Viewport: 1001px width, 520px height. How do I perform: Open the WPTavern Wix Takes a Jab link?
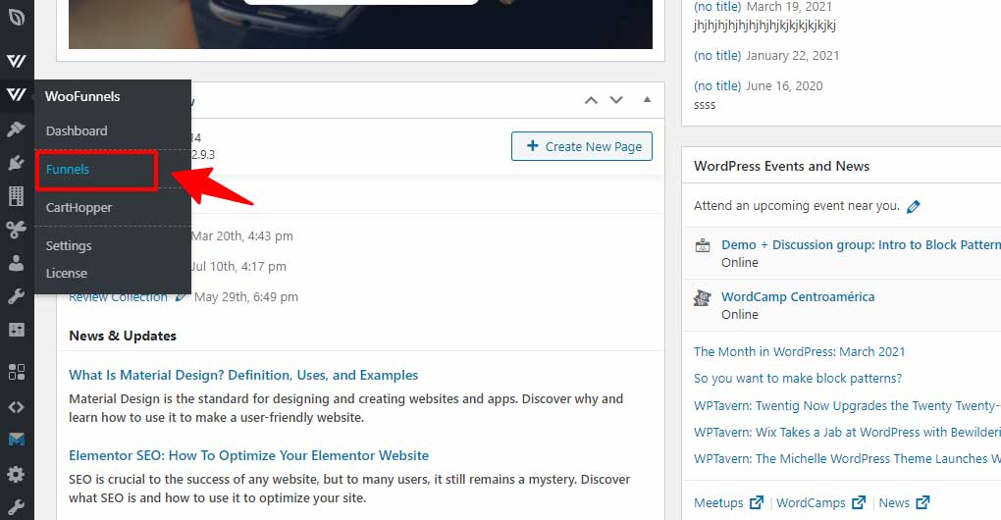tap(847, 433)
